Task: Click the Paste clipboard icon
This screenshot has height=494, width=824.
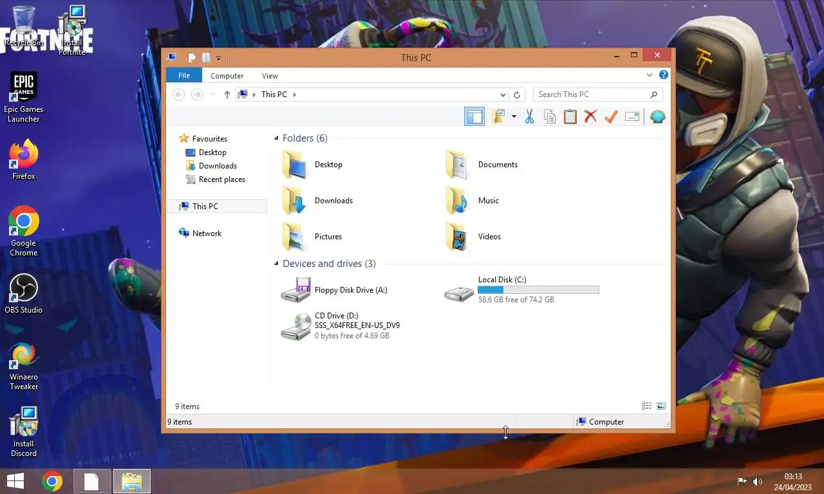Action: pyautogui.click(x=570, y=116)
